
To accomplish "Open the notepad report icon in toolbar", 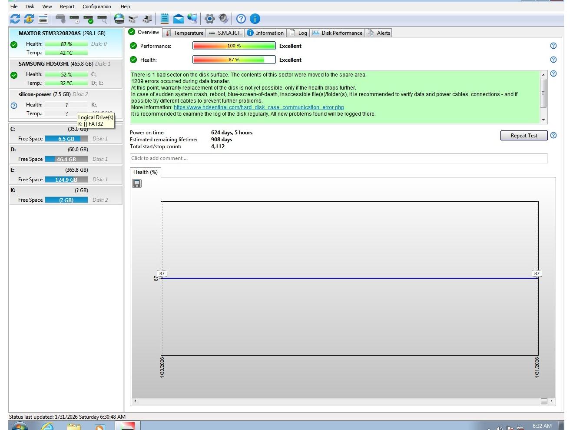I will [x=165, y=19].
